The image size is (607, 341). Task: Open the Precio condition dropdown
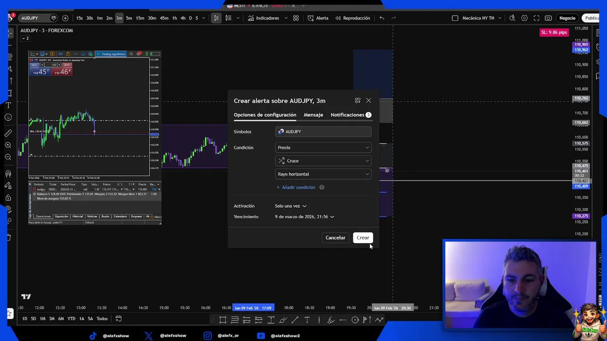point(323,147)
